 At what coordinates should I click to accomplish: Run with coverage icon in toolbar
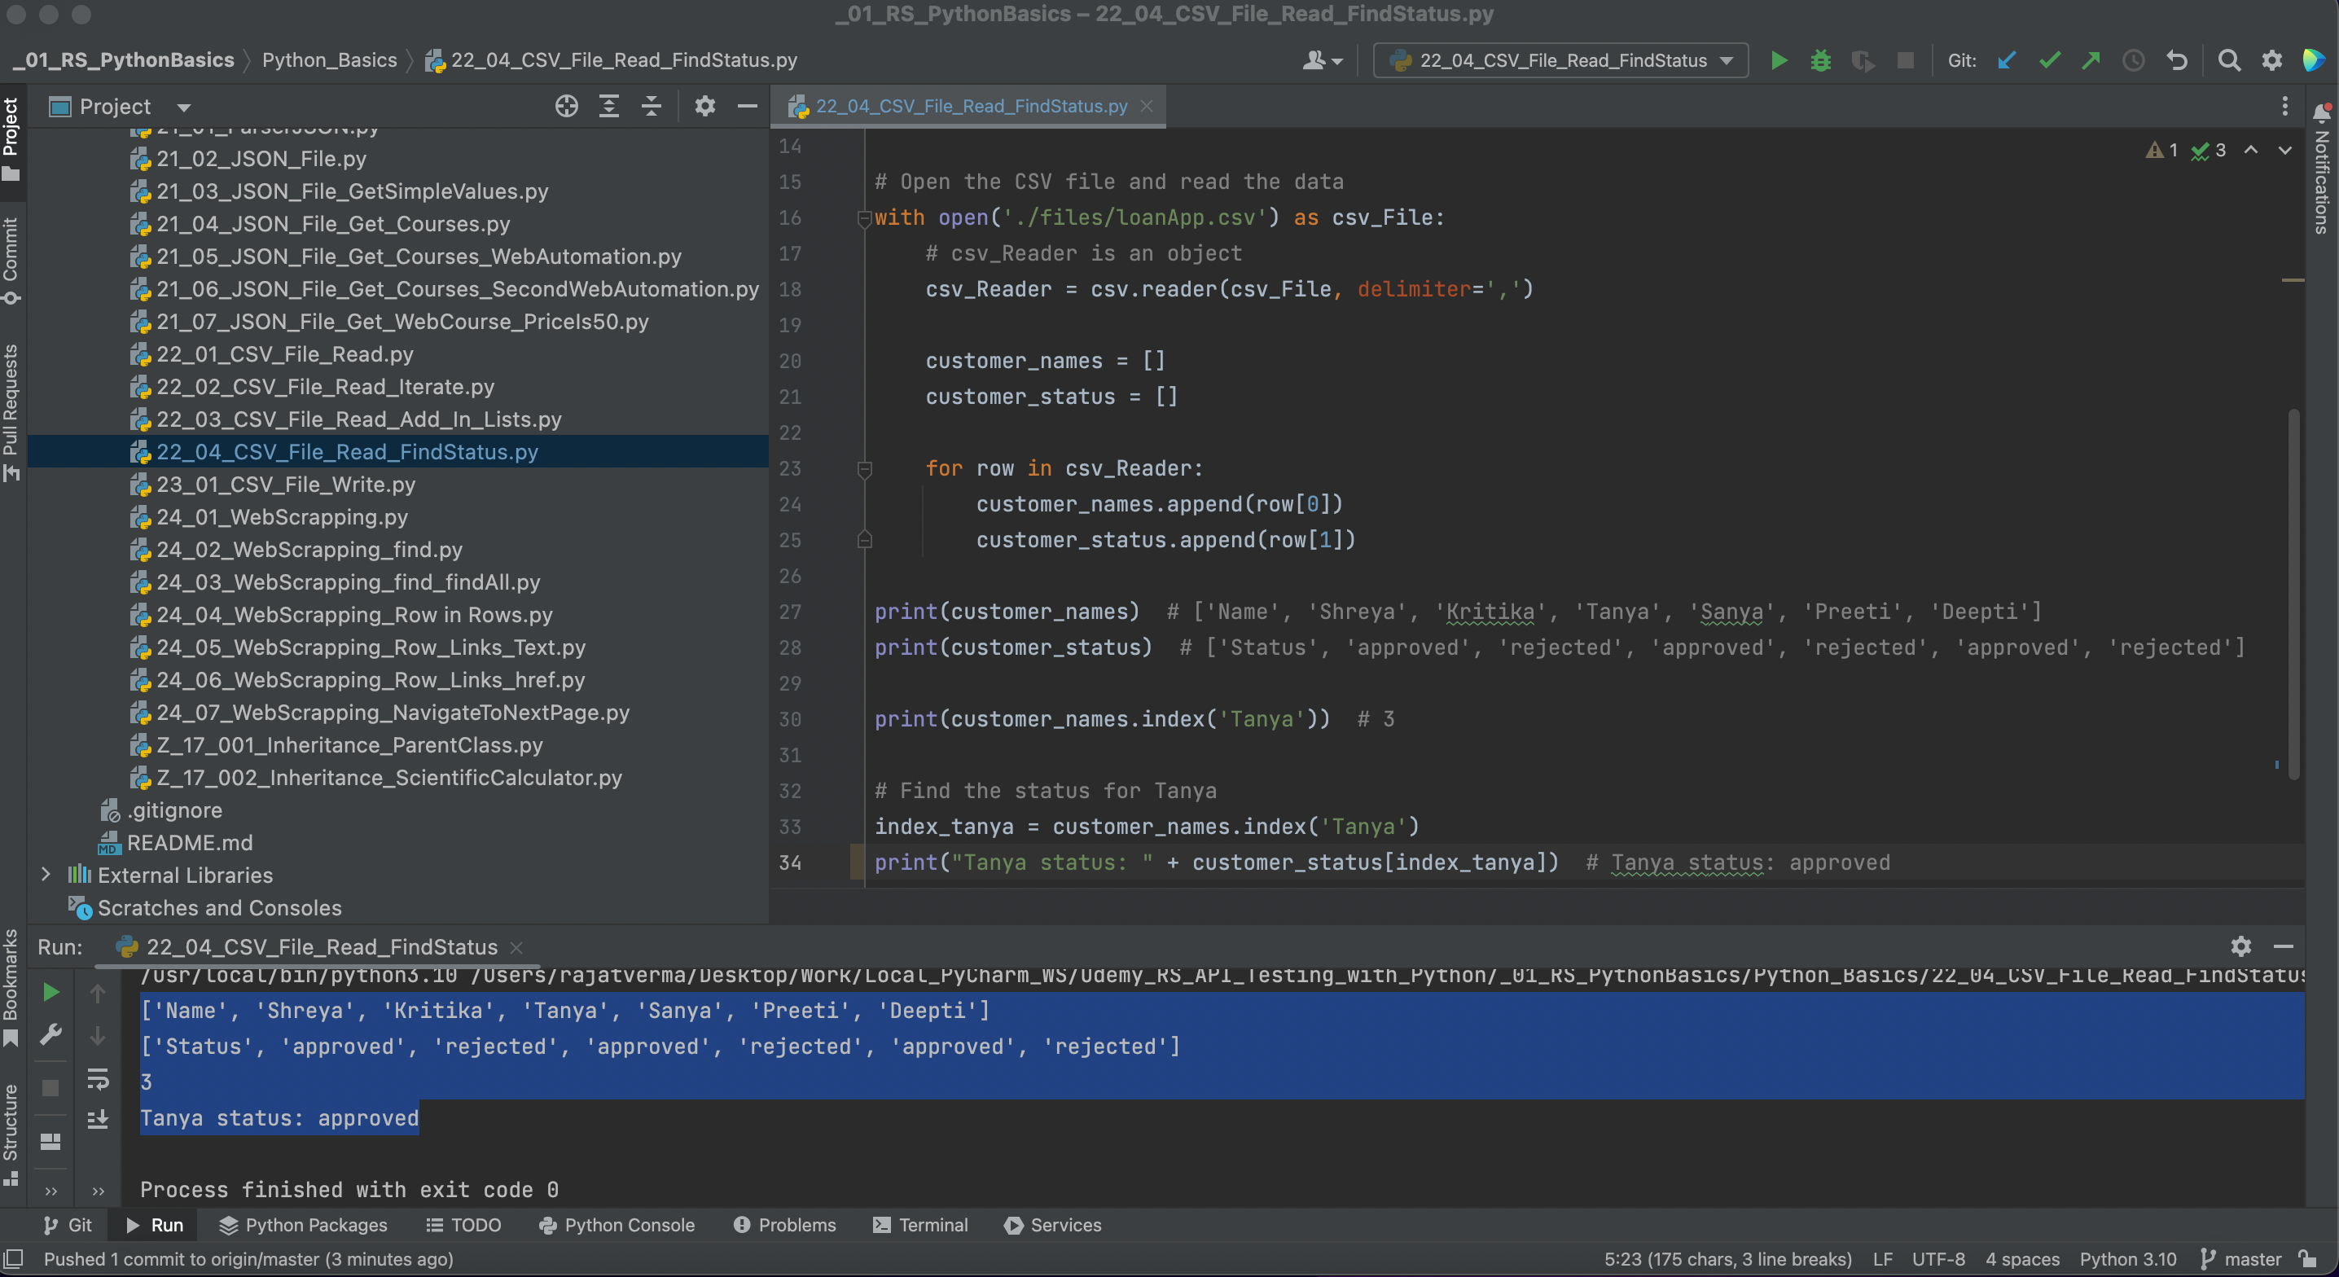[x=1863, y=61]
